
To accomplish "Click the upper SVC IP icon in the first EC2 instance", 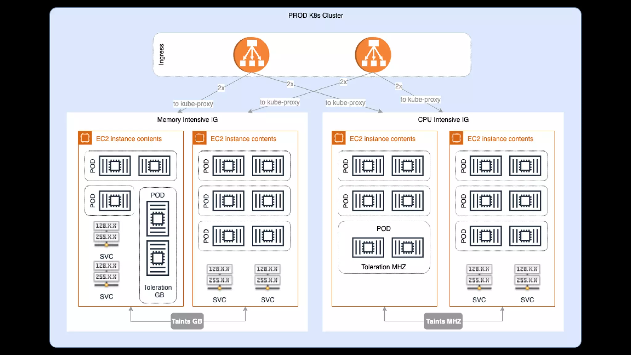I will tap(106, 235).
